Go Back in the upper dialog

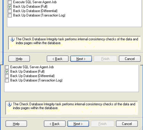(x=57, y=59)
